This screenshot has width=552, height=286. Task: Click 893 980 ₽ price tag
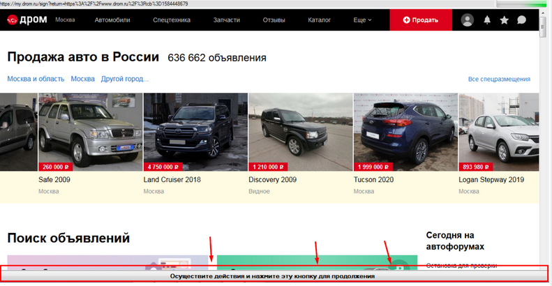(476, 167)
